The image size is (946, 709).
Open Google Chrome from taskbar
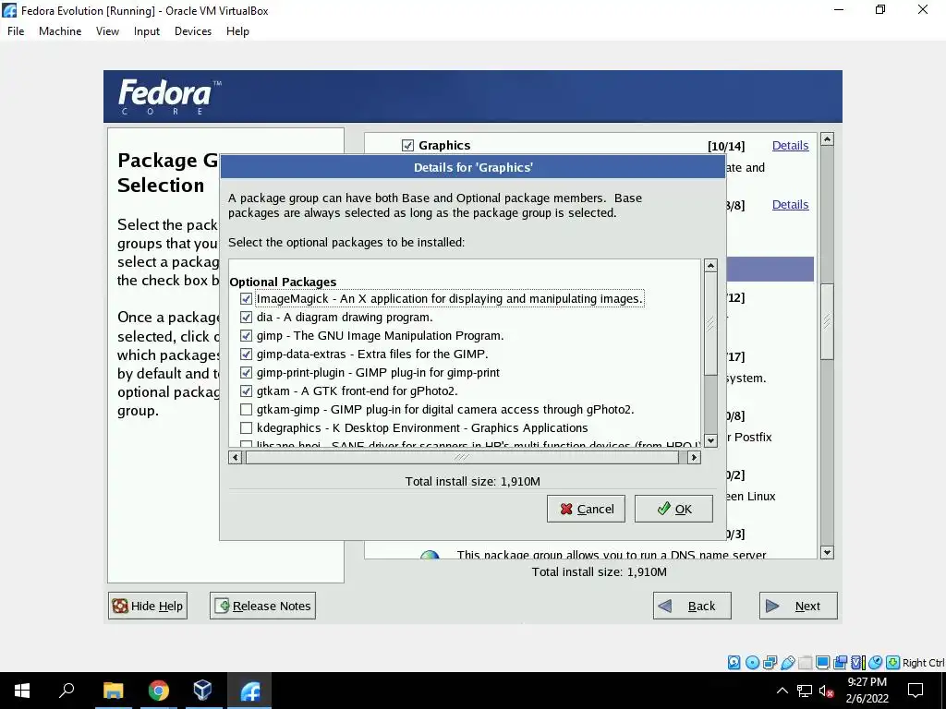pos(158,691)
